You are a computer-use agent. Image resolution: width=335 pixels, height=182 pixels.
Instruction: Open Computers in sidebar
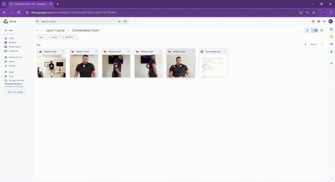coord(13,51)
